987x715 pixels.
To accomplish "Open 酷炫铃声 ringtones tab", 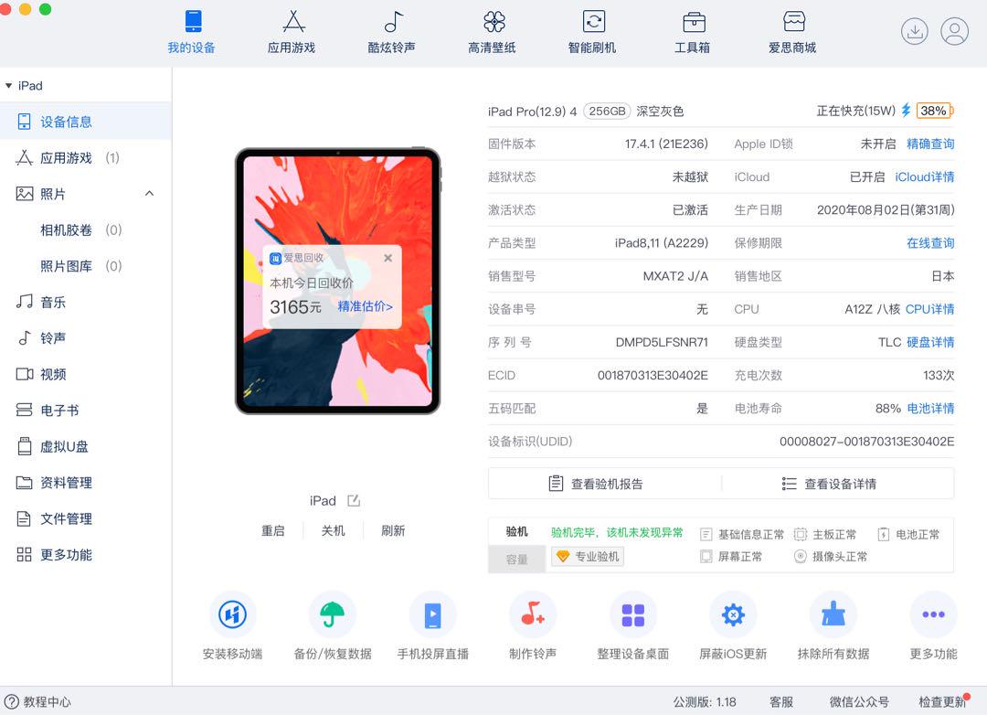I will point(391,32).
